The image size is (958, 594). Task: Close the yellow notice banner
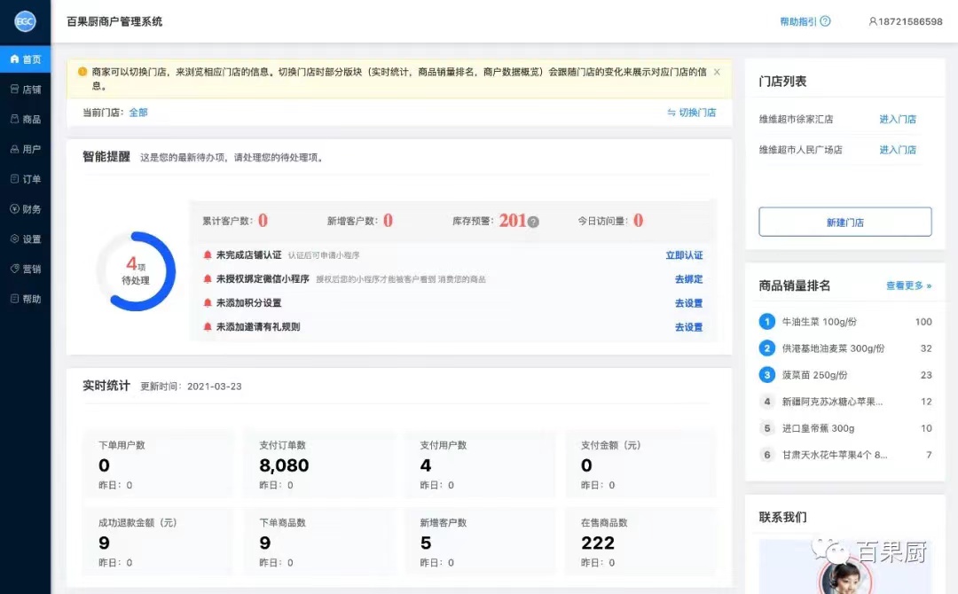pos(717,72)
